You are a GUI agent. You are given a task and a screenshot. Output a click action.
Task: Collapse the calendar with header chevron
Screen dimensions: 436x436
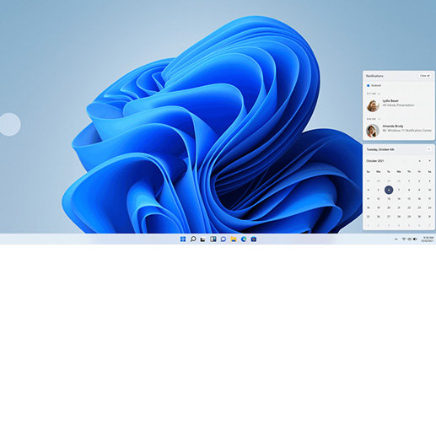pyautogui.click(x=429, y=149)
